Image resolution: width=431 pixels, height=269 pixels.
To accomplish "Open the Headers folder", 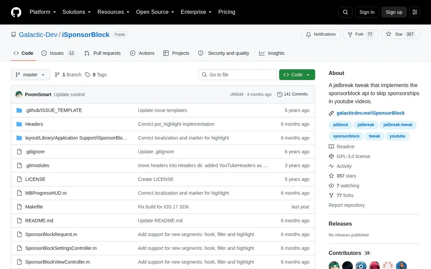I will (x=34, y=124).
